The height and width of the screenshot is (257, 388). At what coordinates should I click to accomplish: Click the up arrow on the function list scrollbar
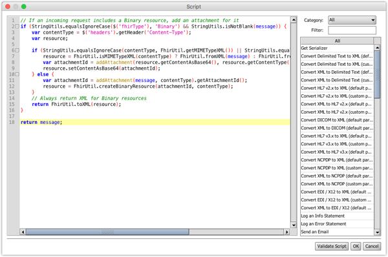coord(377,47)
